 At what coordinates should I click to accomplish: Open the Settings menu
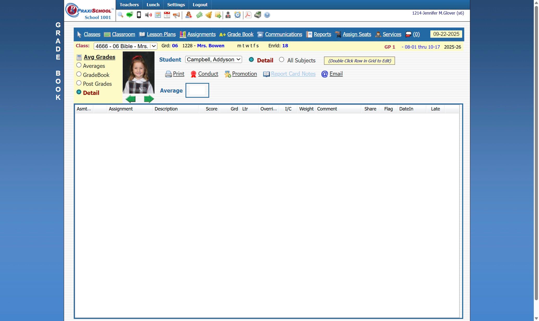[176, 5]
